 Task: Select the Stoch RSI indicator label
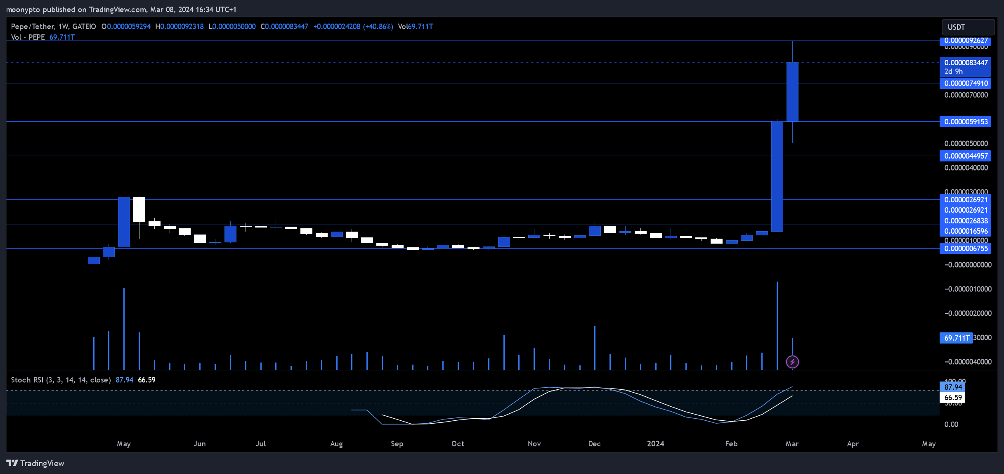pyautogui.click(x=61, y=380)
